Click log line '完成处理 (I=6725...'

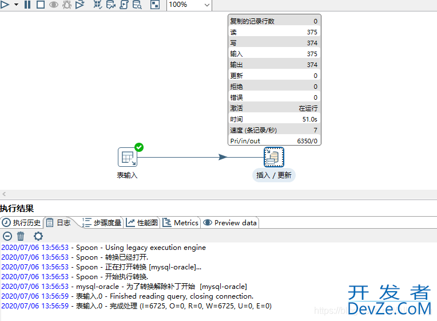coord(136,306)
